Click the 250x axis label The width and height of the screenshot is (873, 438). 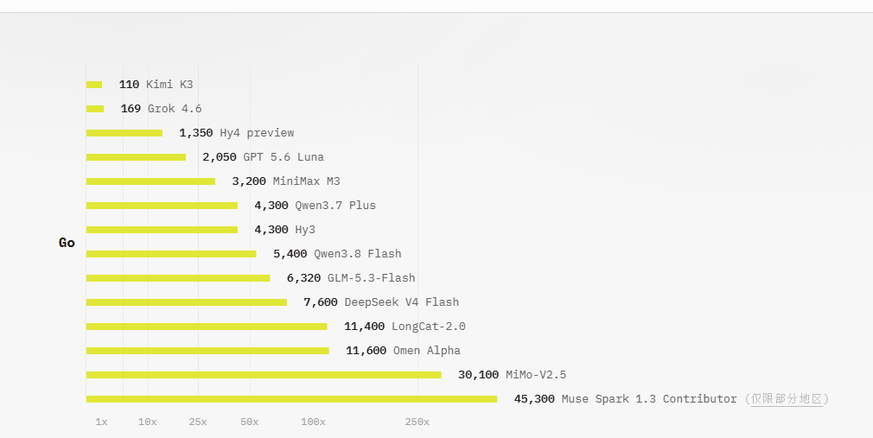[417, 422]
